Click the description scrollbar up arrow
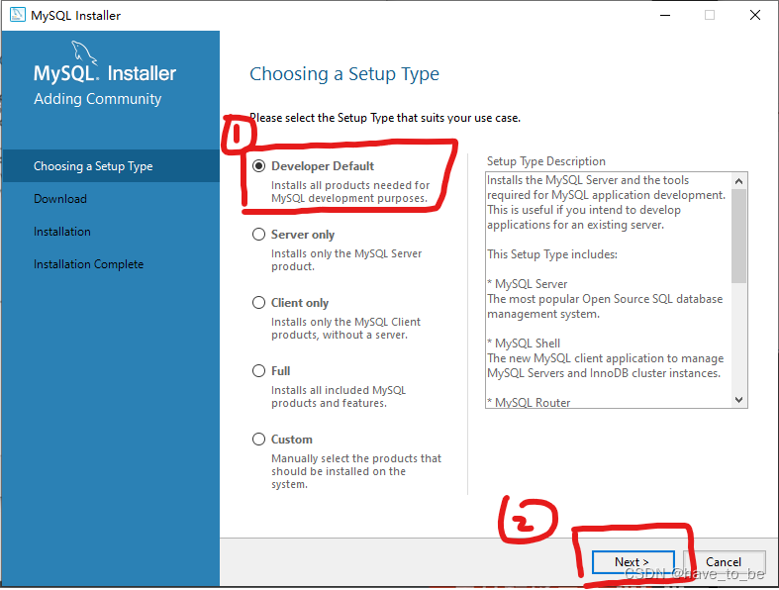 click(x=738, y=181)
